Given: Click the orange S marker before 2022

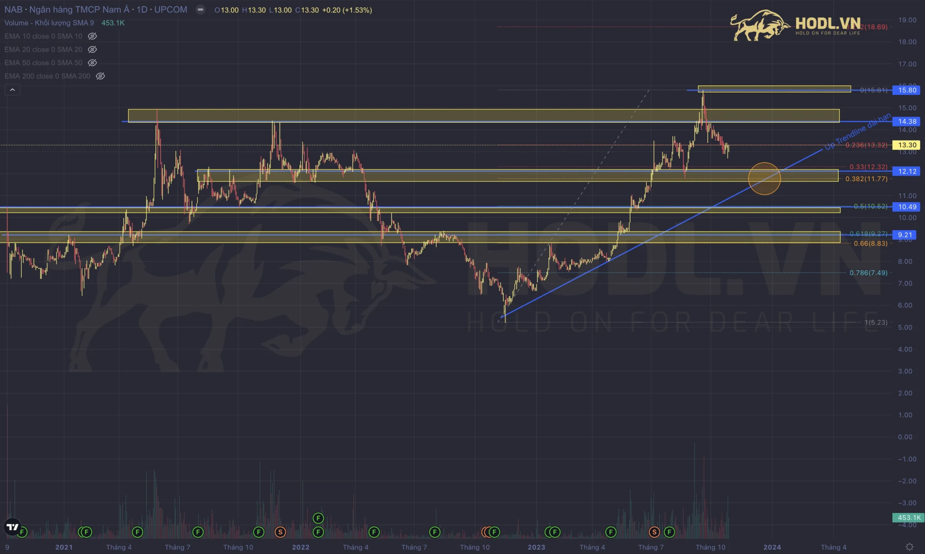Looking at the screenshot, I should (x=280, y=532).
